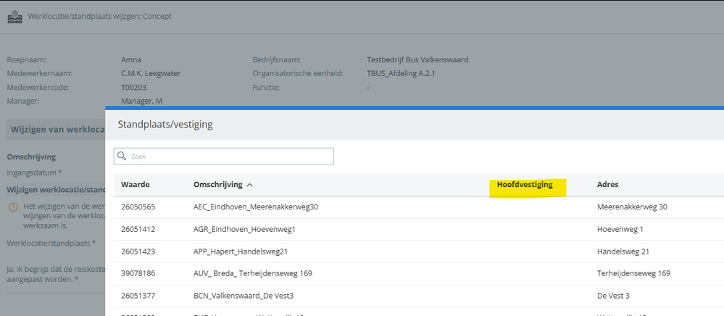Click employee code T00203
724x316 pixels.
(x=133, y=87)
